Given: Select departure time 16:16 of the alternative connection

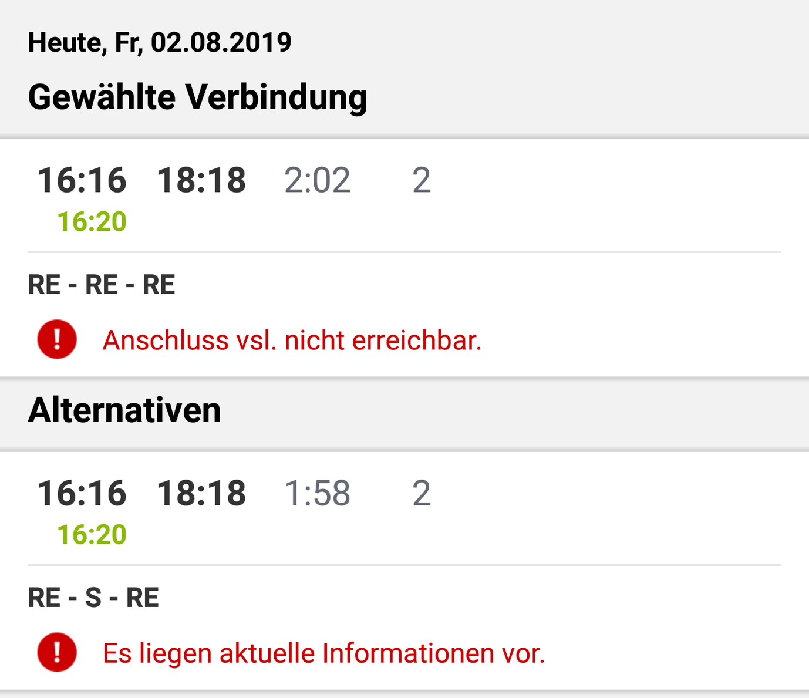Looking at the screenshot, I should 82,493.
